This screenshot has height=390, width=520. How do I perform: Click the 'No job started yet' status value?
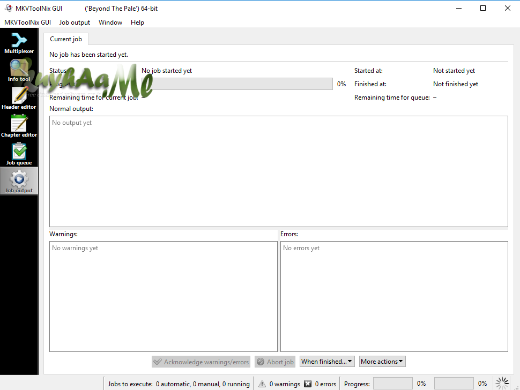click(167, 71)
